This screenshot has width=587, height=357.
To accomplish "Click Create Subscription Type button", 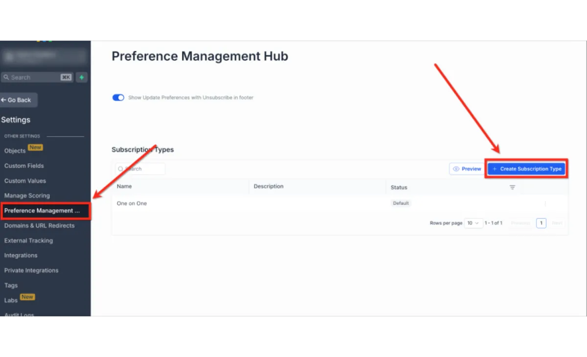I will point(527,169).
